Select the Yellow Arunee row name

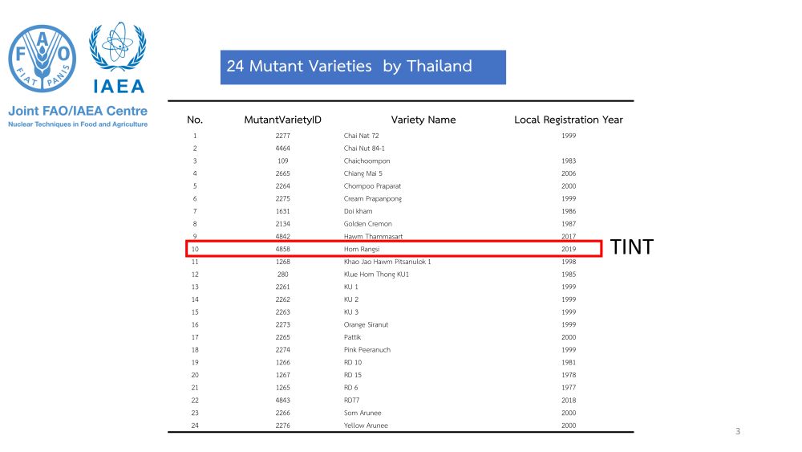(x=366, y=426)
